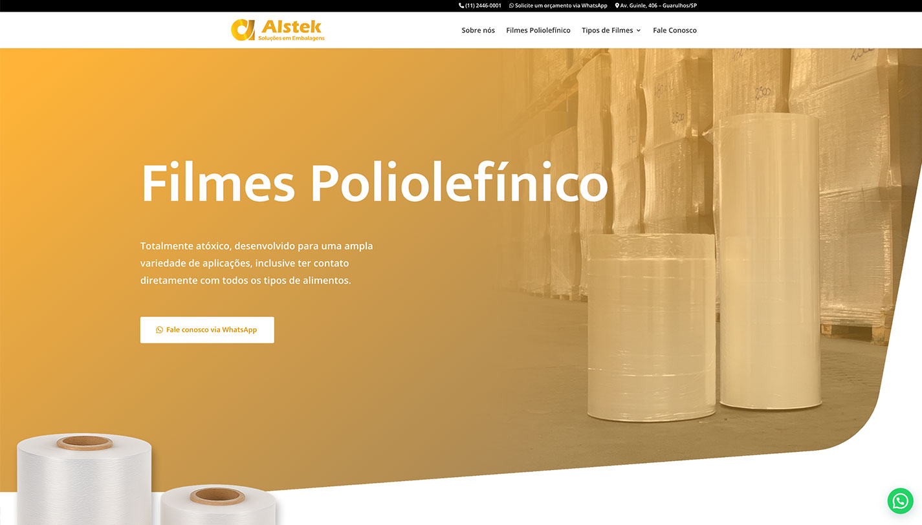Click the tall film roll in the hero photo

point(770,261)
